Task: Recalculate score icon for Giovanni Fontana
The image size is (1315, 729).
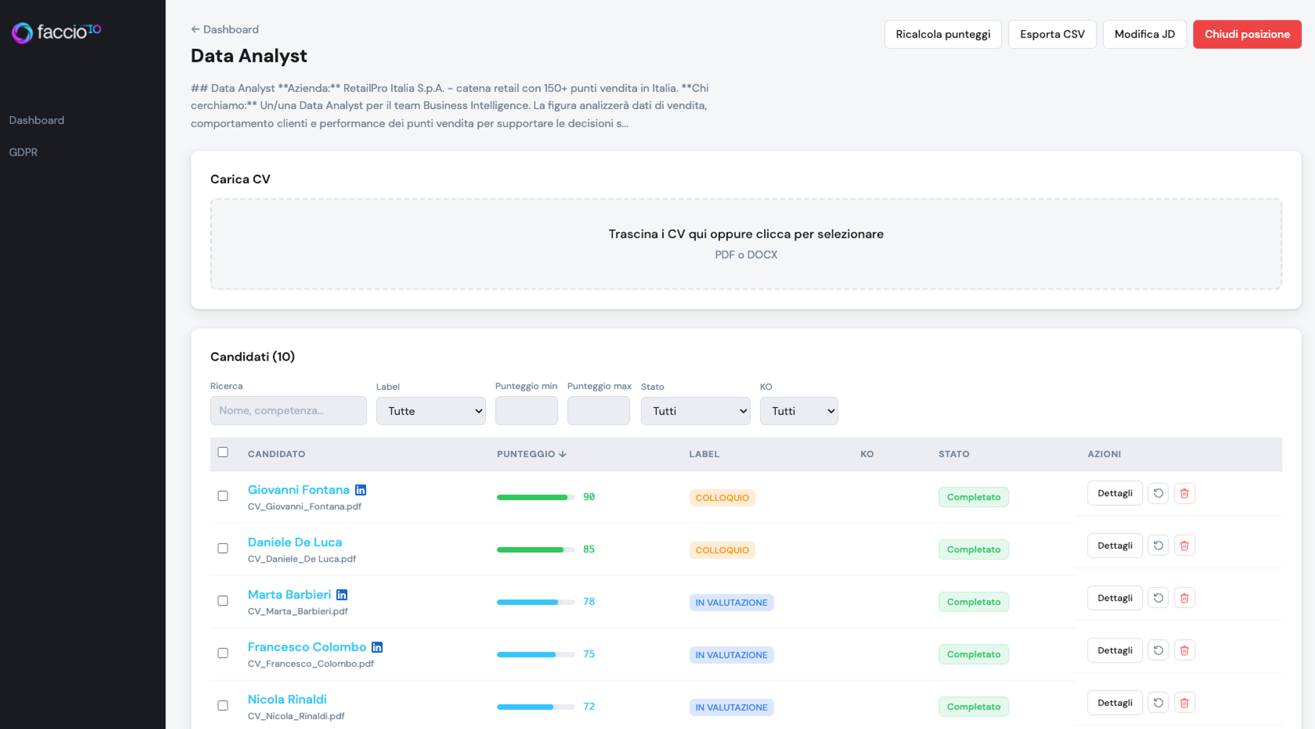Action: tap(1158, 493)
